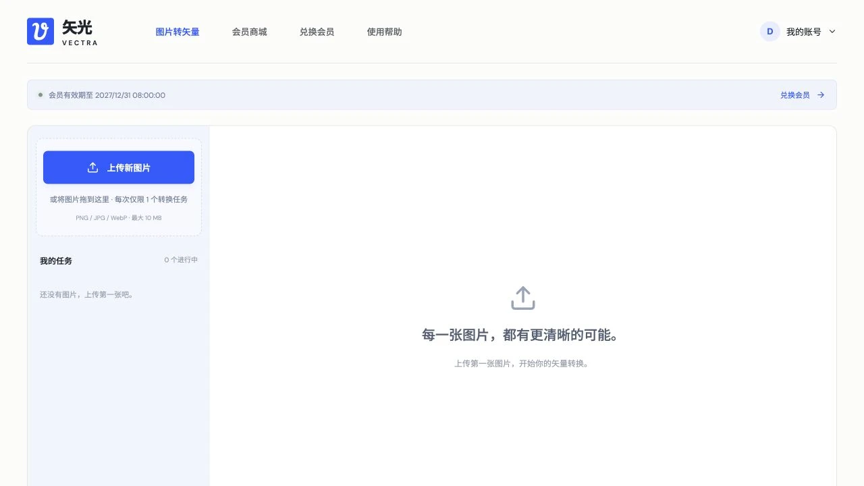Open the 图片转矢量 nav tab
The height and width of the screenshot is (486, 864).
[x=178, y=32]
